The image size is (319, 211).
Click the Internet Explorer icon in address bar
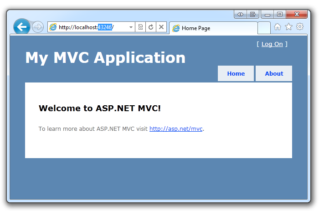click(53, 27)
